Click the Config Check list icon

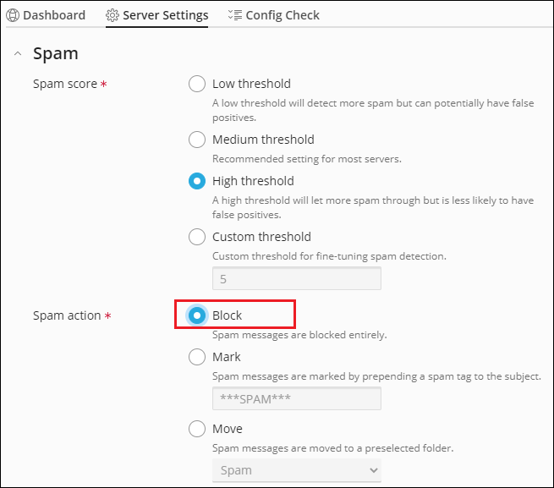(x=235, y=15)
